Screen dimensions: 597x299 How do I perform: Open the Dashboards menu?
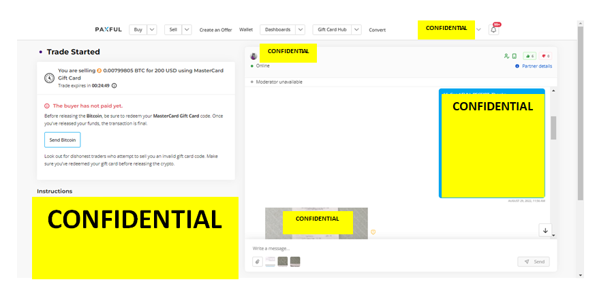277,30
